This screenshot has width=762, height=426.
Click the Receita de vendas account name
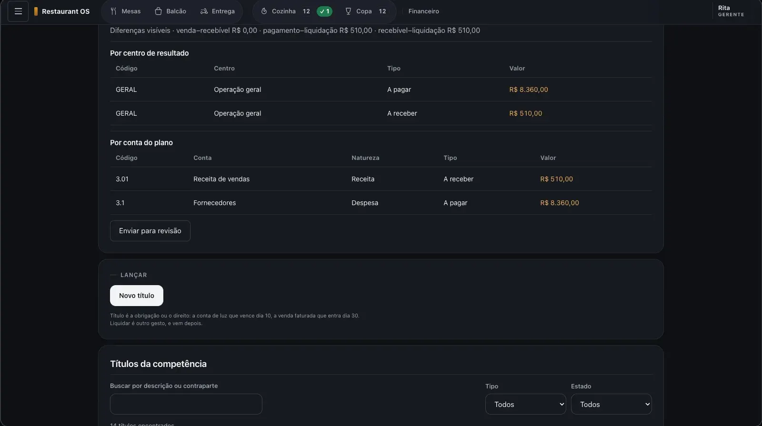point(221,179)
